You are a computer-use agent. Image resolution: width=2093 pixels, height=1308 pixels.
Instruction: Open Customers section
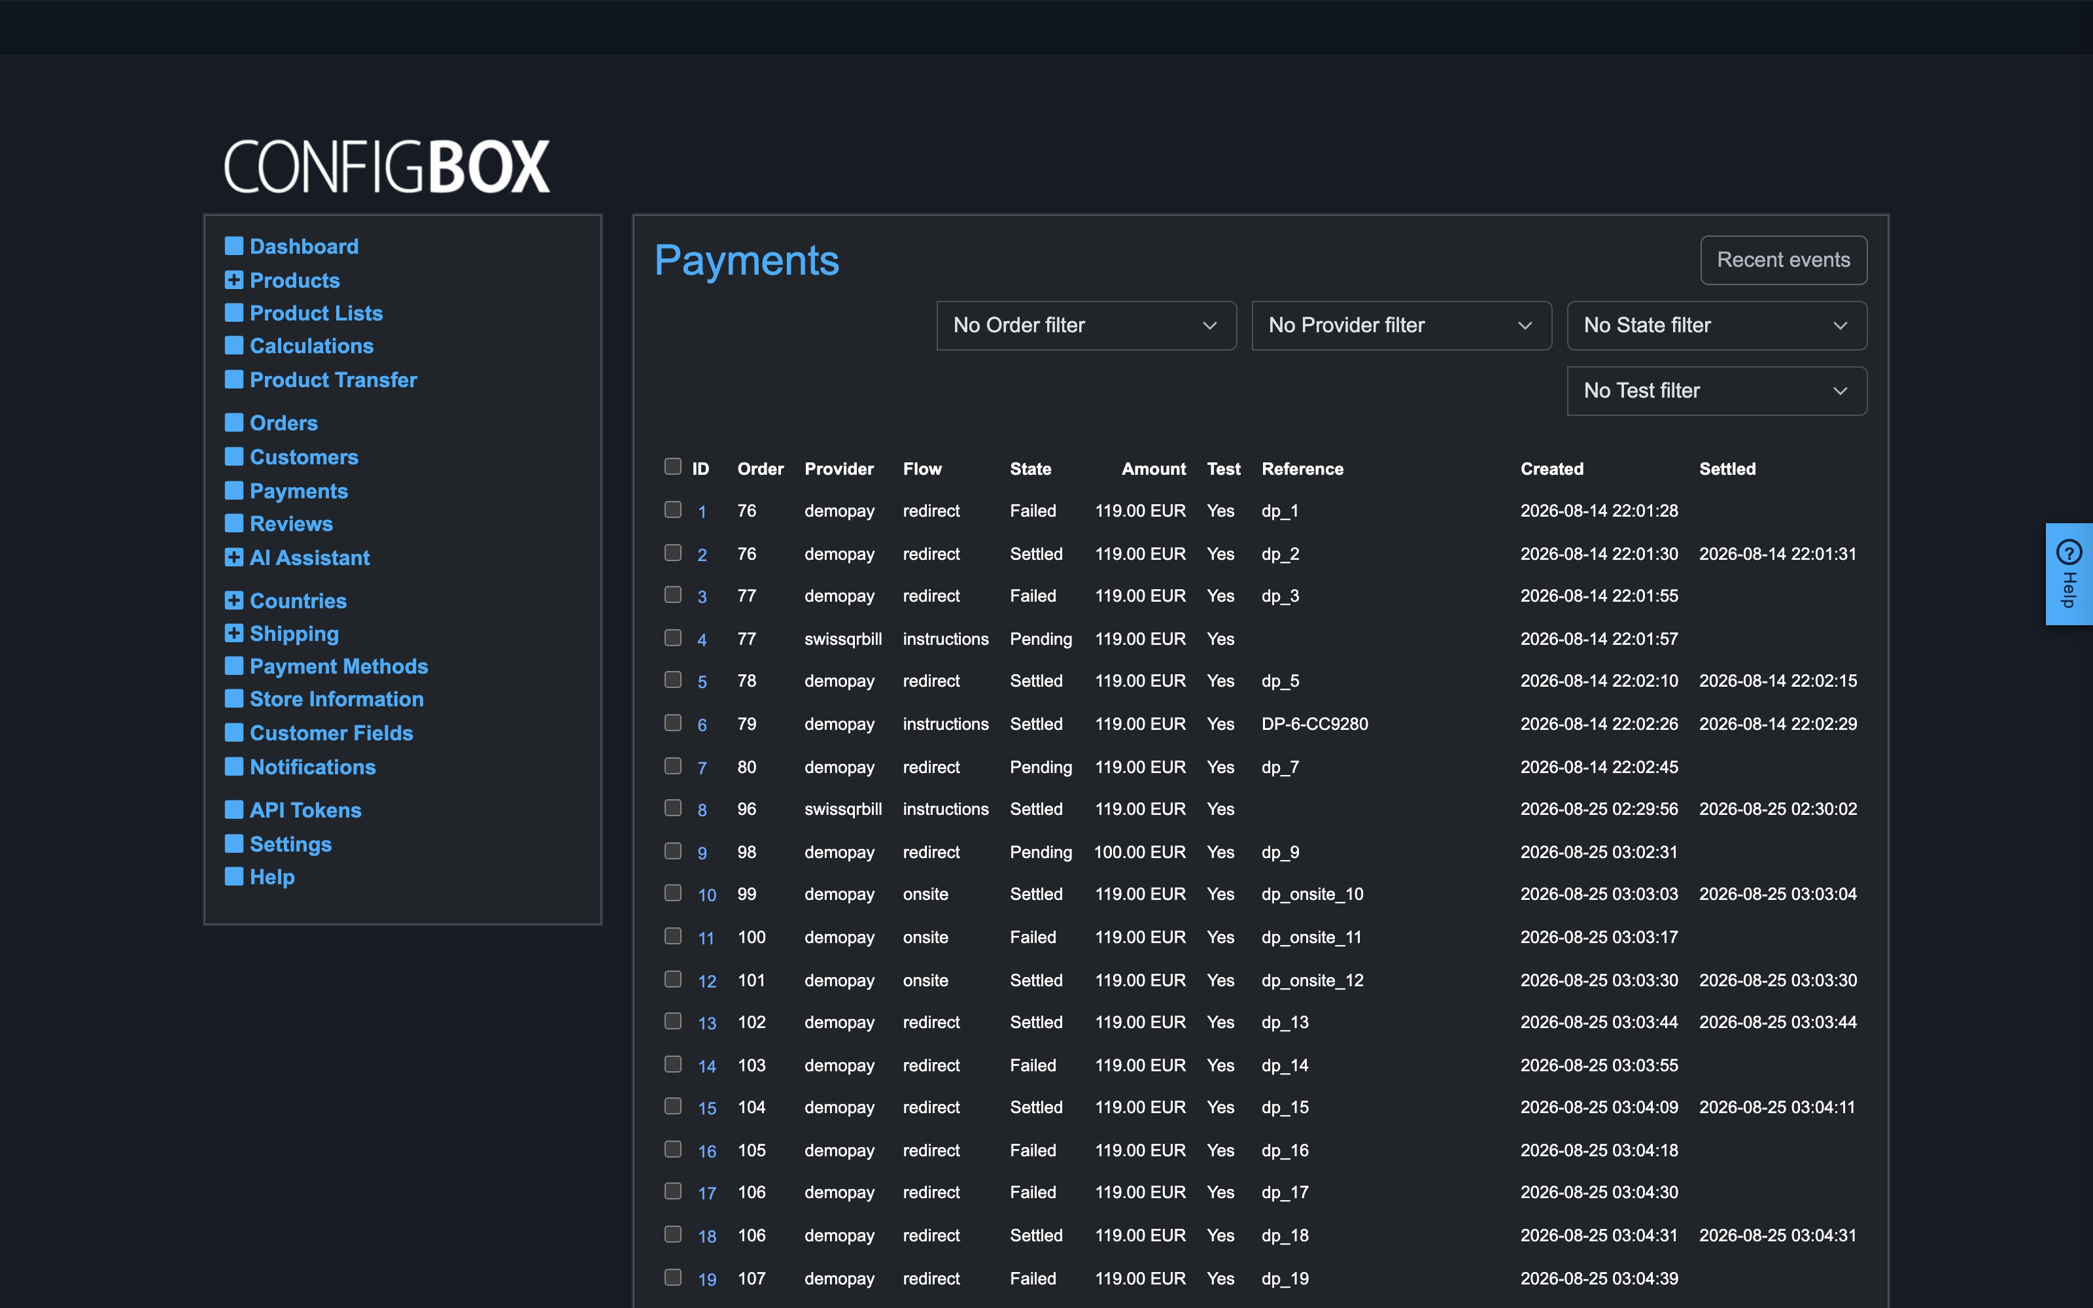(x=303, y=456)
